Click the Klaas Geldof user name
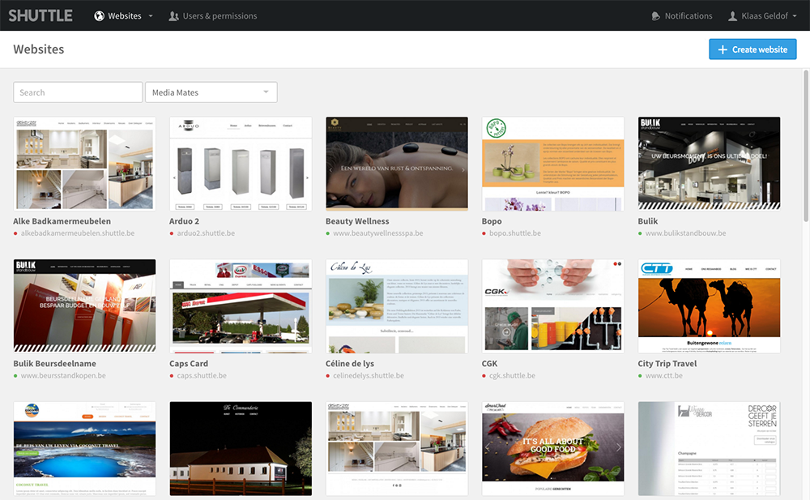This screenshot has width=810, height=500. click(765, 16)
